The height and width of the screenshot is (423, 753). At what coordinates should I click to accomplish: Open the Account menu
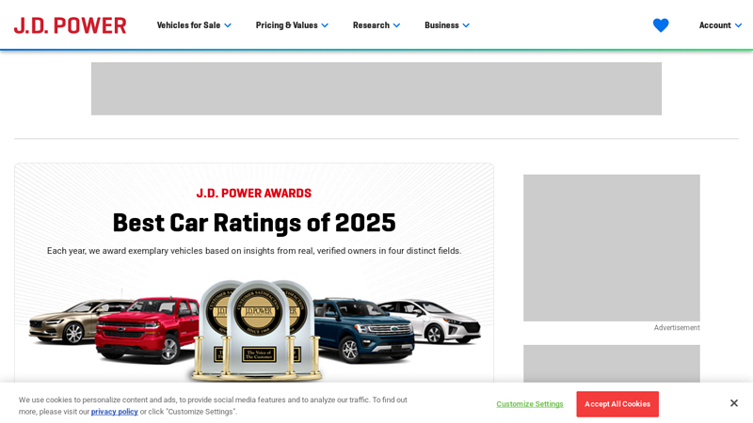(x=720, y=25)
